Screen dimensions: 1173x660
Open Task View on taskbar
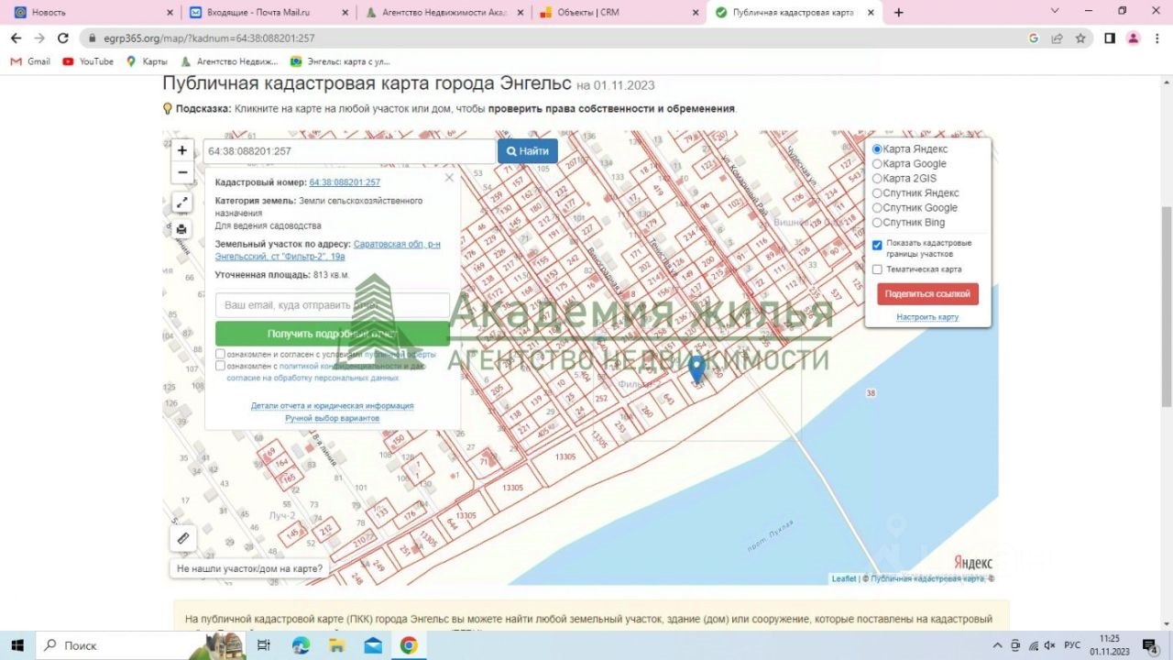(x=263, y=645)
